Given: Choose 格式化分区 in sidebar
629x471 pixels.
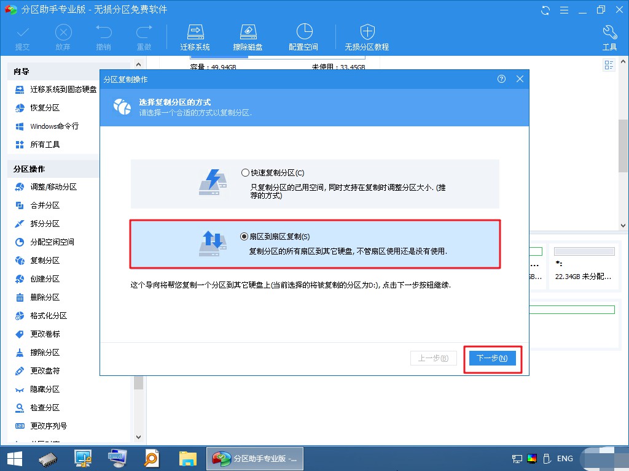Looking at the screenshot, I should (41, 316).
